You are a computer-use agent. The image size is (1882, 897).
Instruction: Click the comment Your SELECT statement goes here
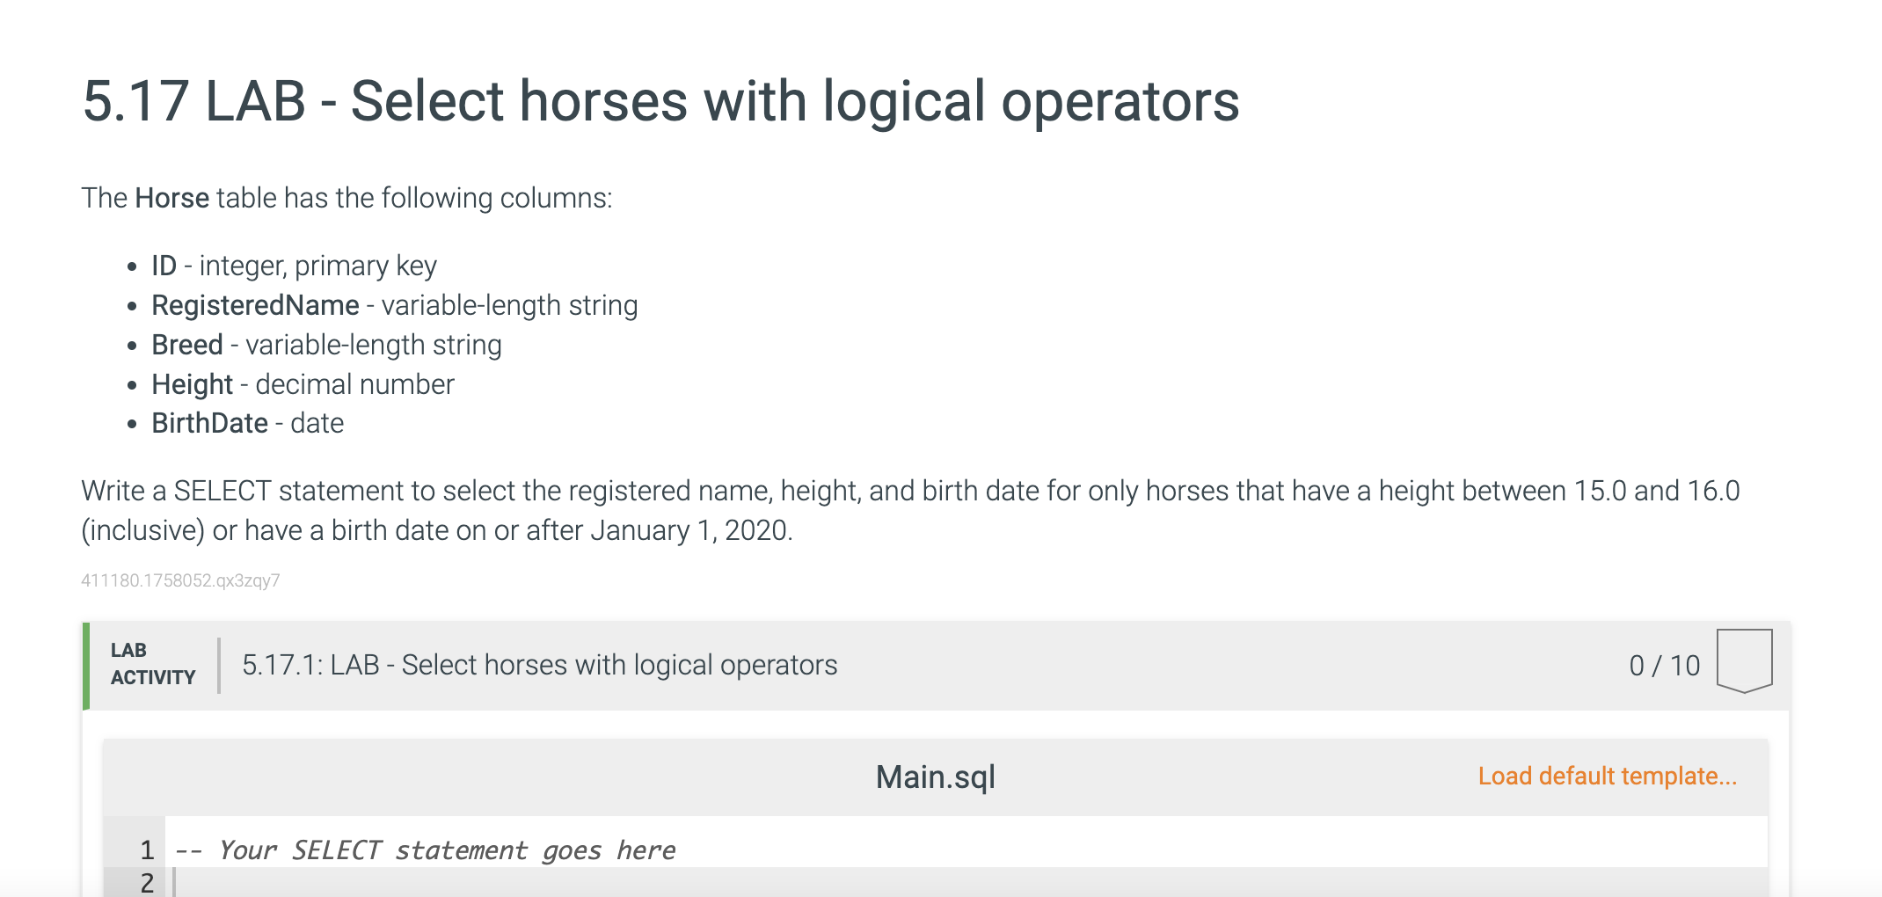[425, 849]
